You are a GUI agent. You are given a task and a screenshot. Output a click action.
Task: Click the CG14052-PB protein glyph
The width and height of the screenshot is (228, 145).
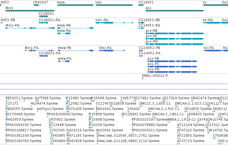[141, 51]
